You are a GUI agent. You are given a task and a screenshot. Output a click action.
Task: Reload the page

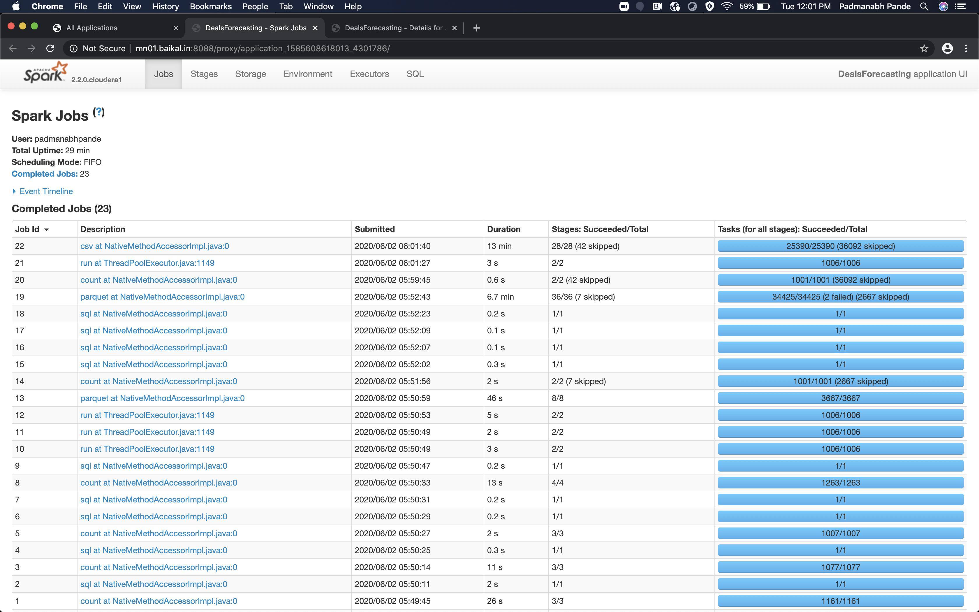click(50, 48)
